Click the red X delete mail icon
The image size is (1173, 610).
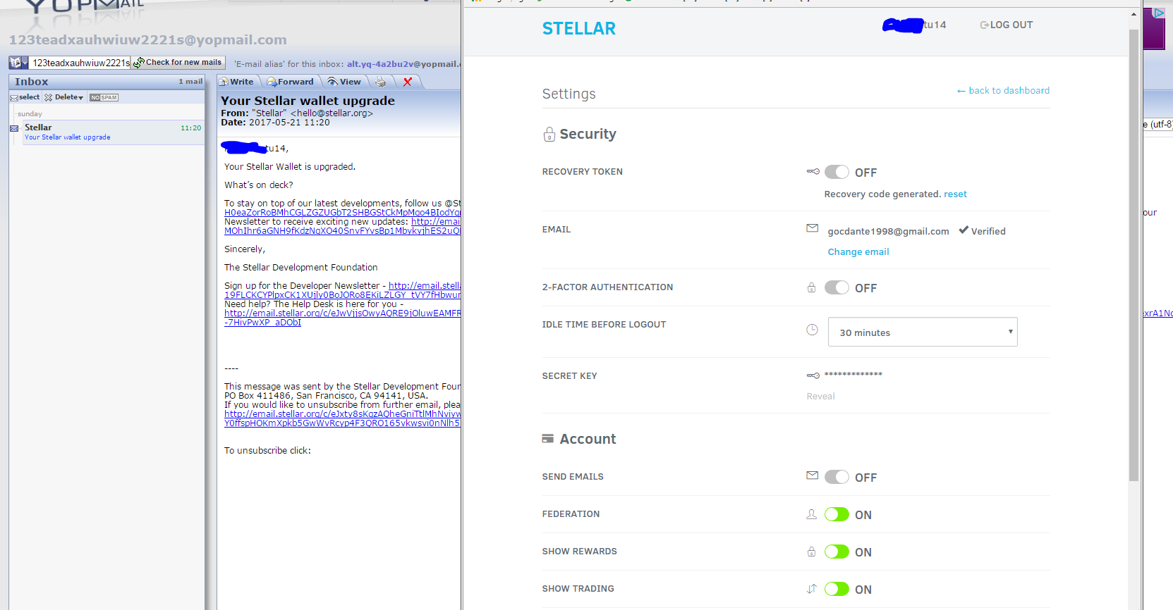click(x=407, y=82)
